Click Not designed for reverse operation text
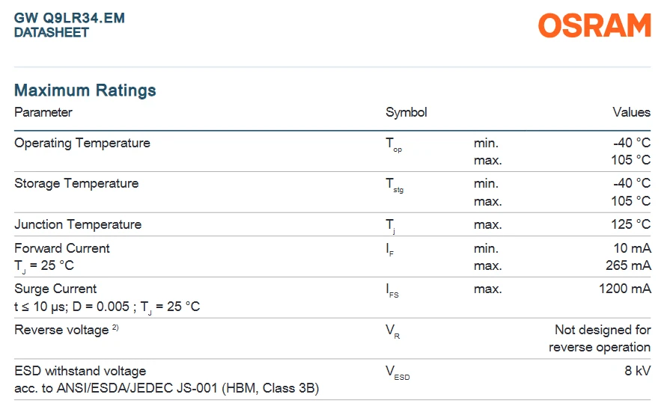The image size is (667, 412). click(x=600, y=339)
